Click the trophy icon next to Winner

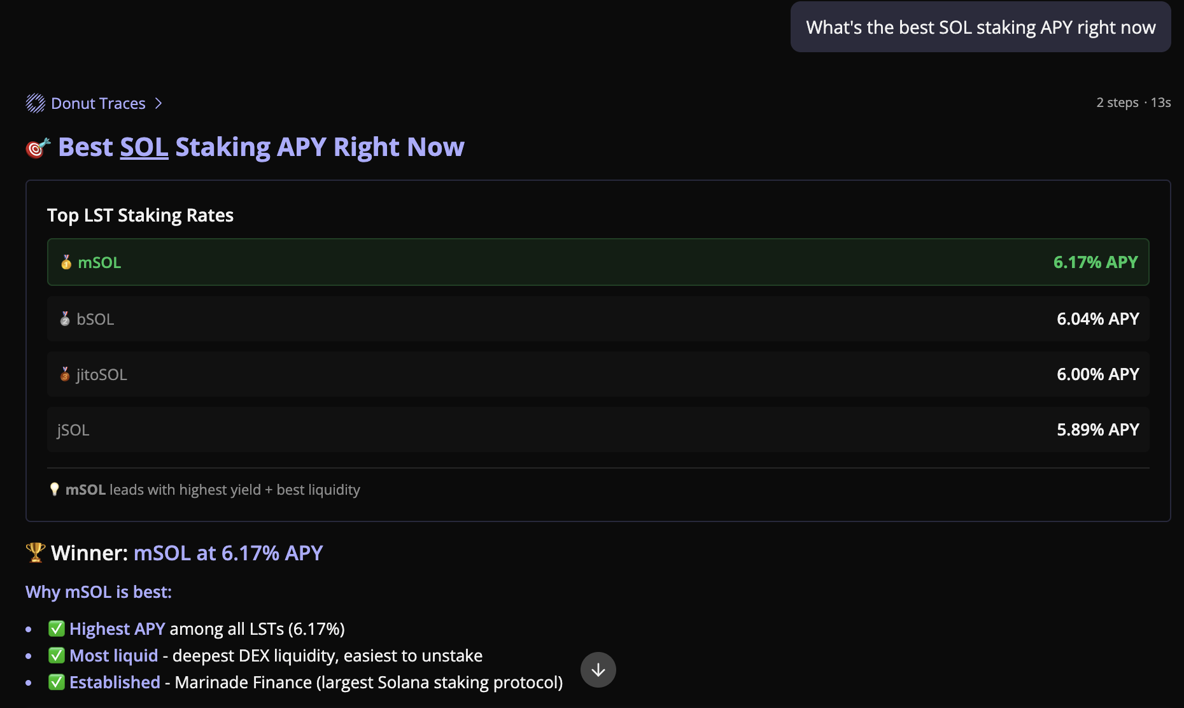[x=36, y=552]
